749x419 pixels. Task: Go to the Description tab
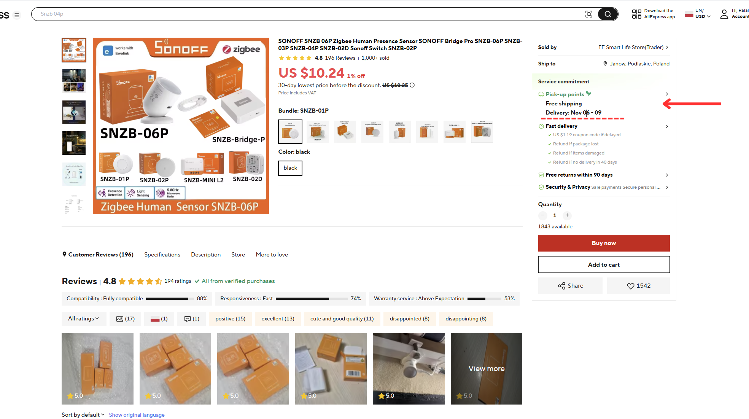pyautogui.click(x=206, y=255)
